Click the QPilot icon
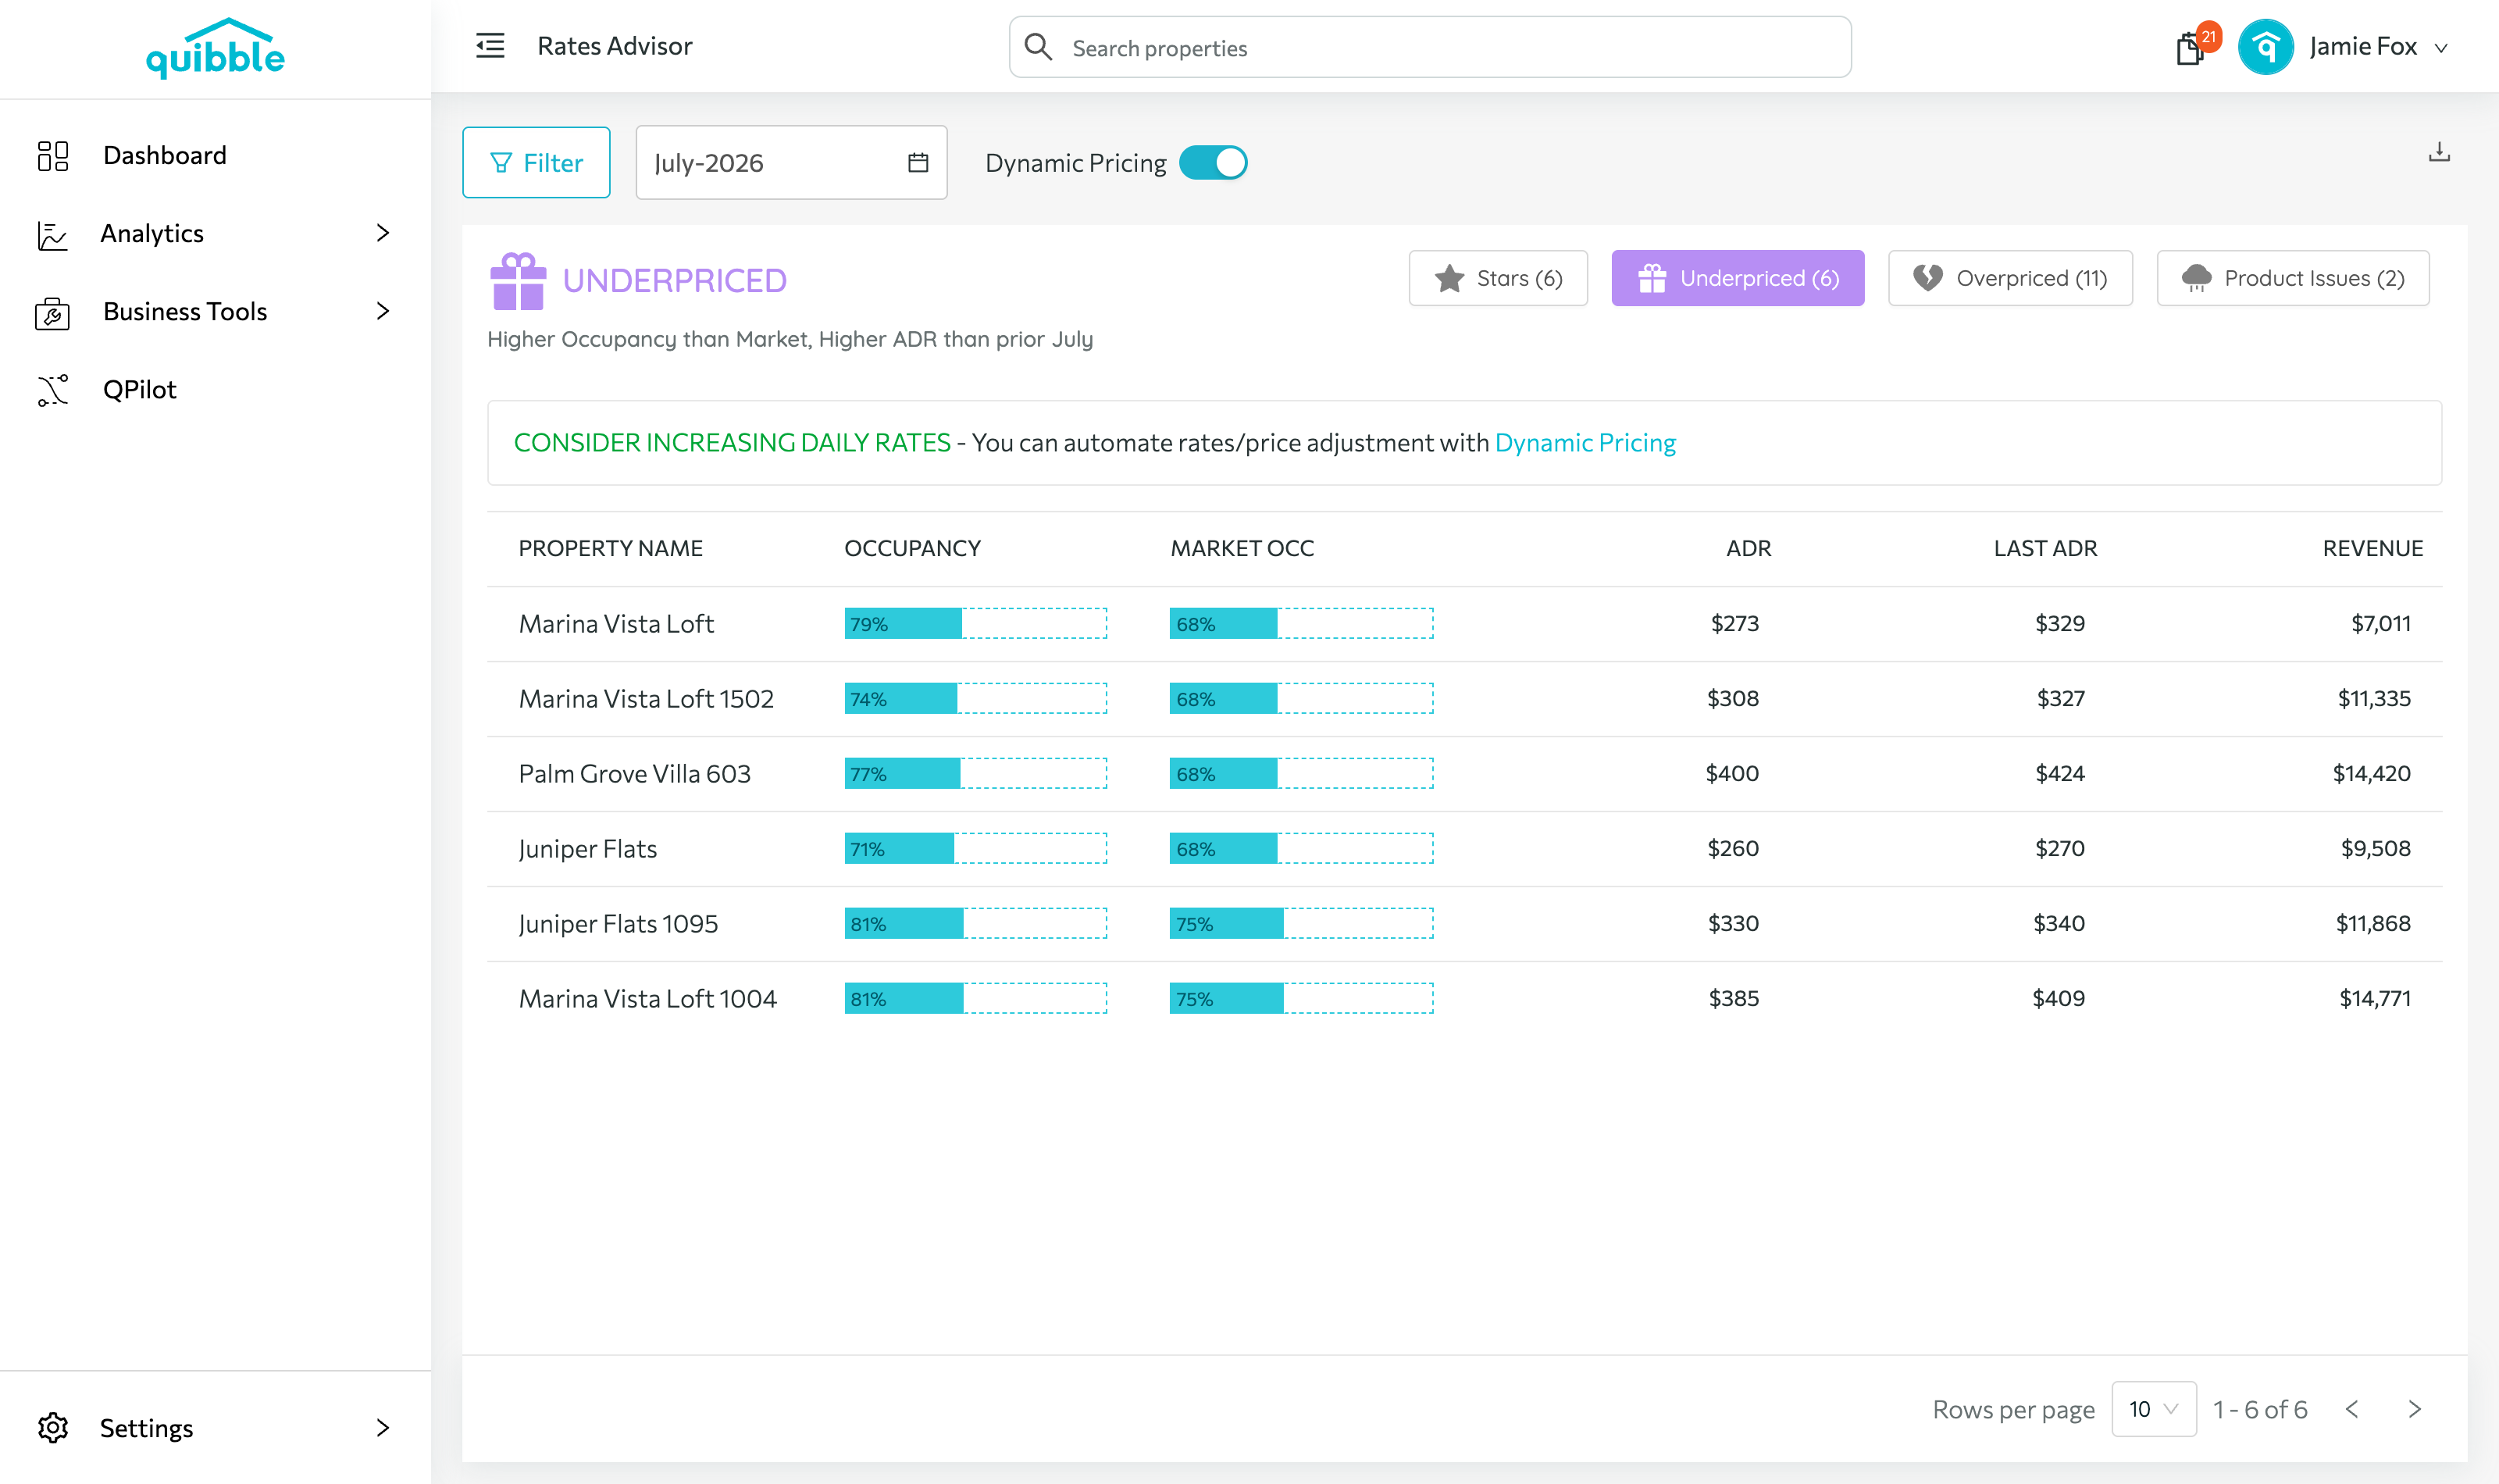 tap(52, 390)
